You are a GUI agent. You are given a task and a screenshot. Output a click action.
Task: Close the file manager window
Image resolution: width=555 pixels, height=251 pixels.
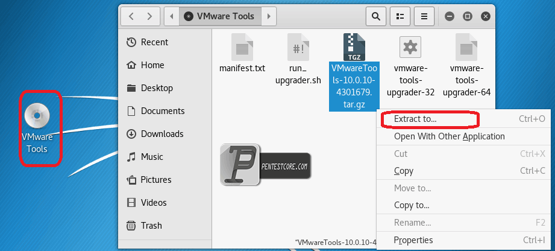coord(486,16)
